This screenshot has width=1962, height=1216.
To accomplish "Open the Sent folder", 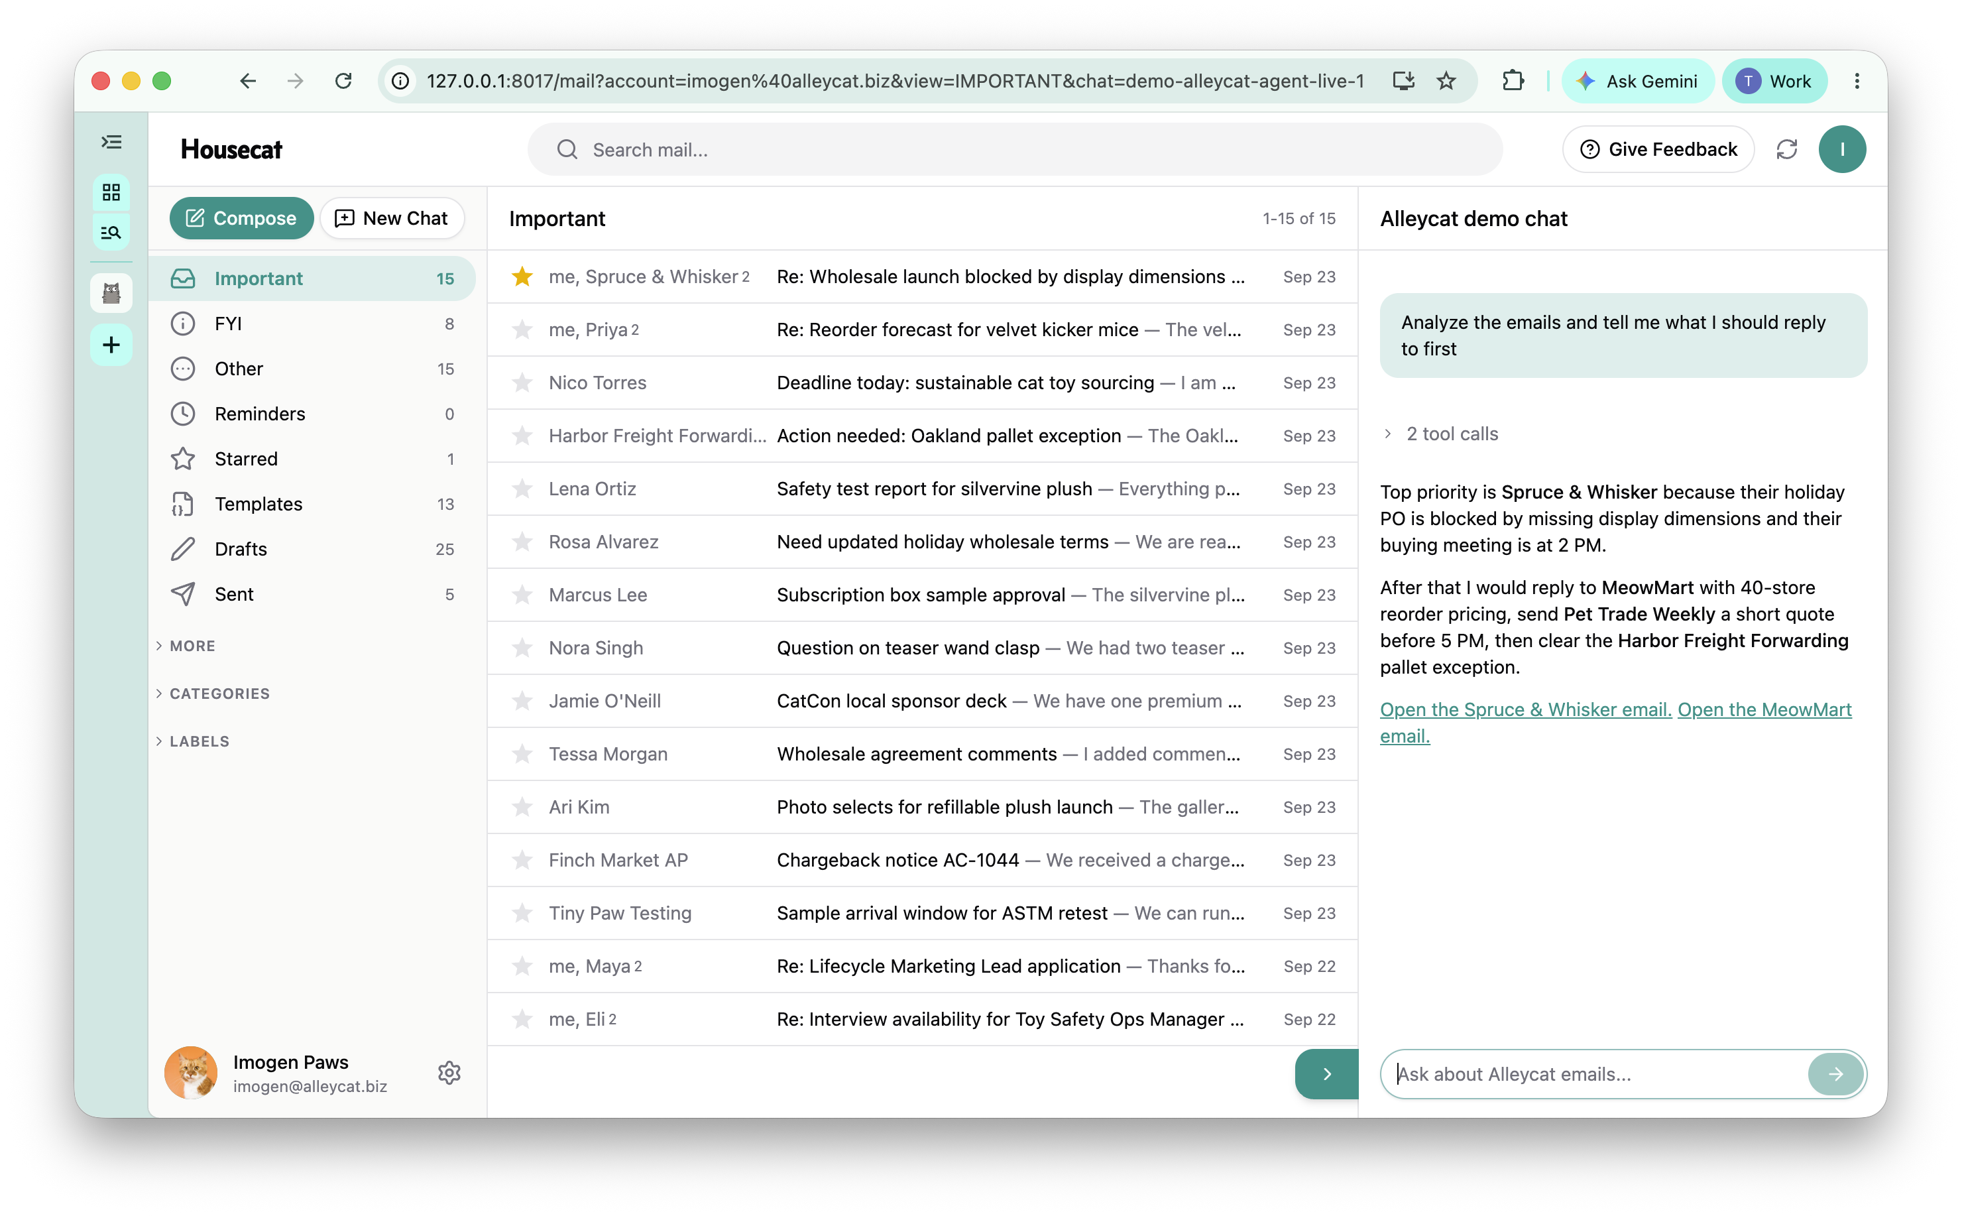I will coord(313,594).
